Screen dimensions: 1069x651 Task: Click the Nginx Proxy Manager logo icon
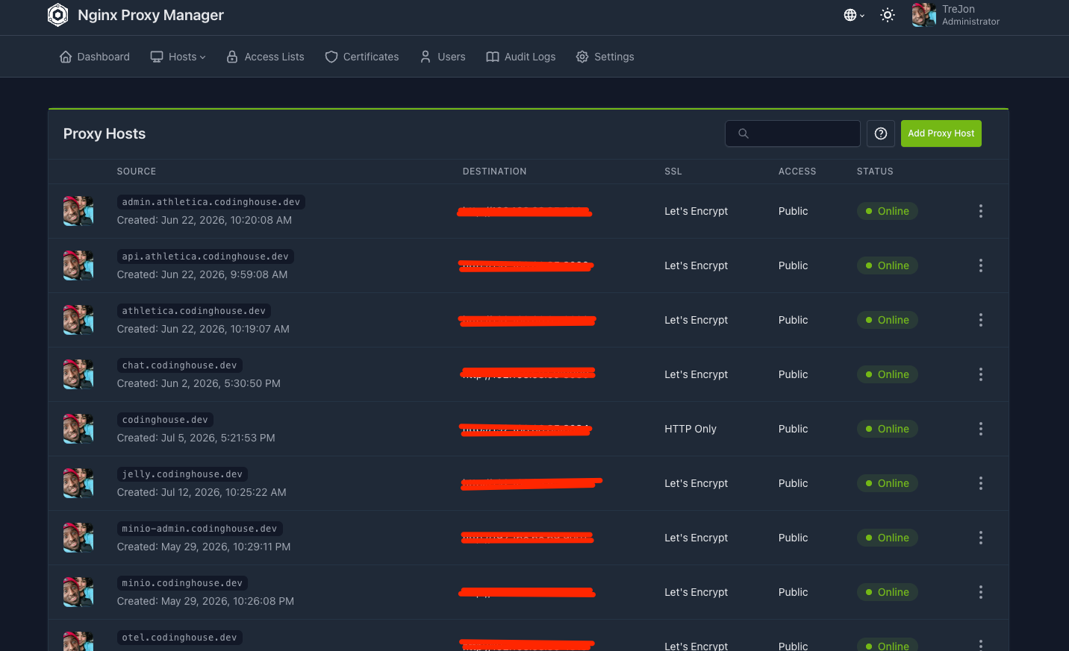tap(57, 15)
